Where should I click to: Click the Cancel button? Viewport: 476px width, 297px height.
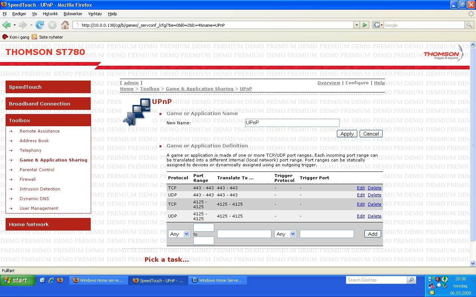(371, 134)
